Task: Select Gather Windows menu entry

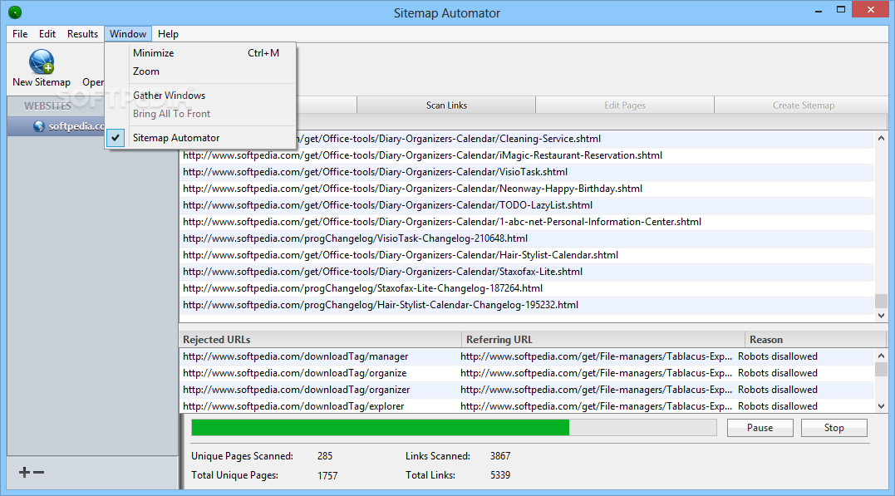Action: (200, 96)
